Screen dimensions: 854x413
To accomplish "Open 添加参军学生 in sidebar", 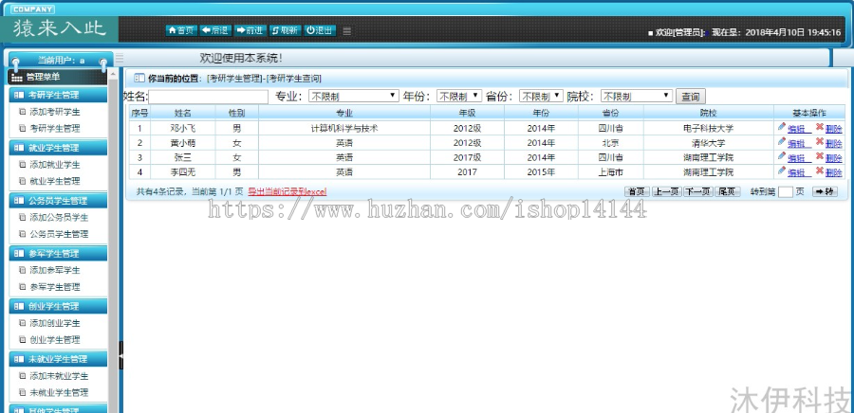I will click(55, 270).
